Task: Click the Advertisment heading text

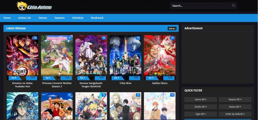Action: coord(193,28)
